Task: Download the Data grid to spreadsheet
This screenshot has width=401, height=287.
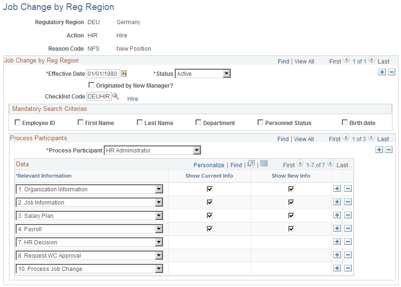Action: coord(264,163)
